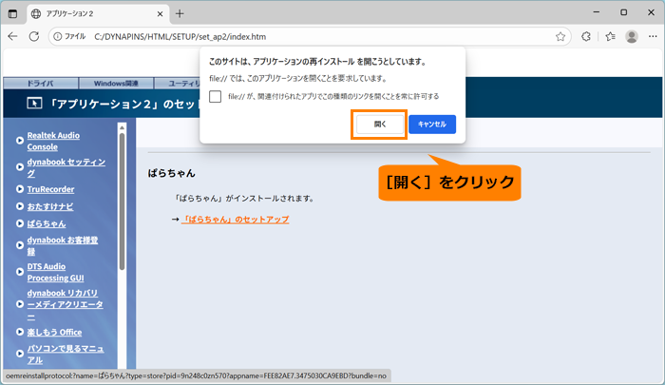
Task: Check the always allow file:// links checkbox
Action: pos(215,96)
